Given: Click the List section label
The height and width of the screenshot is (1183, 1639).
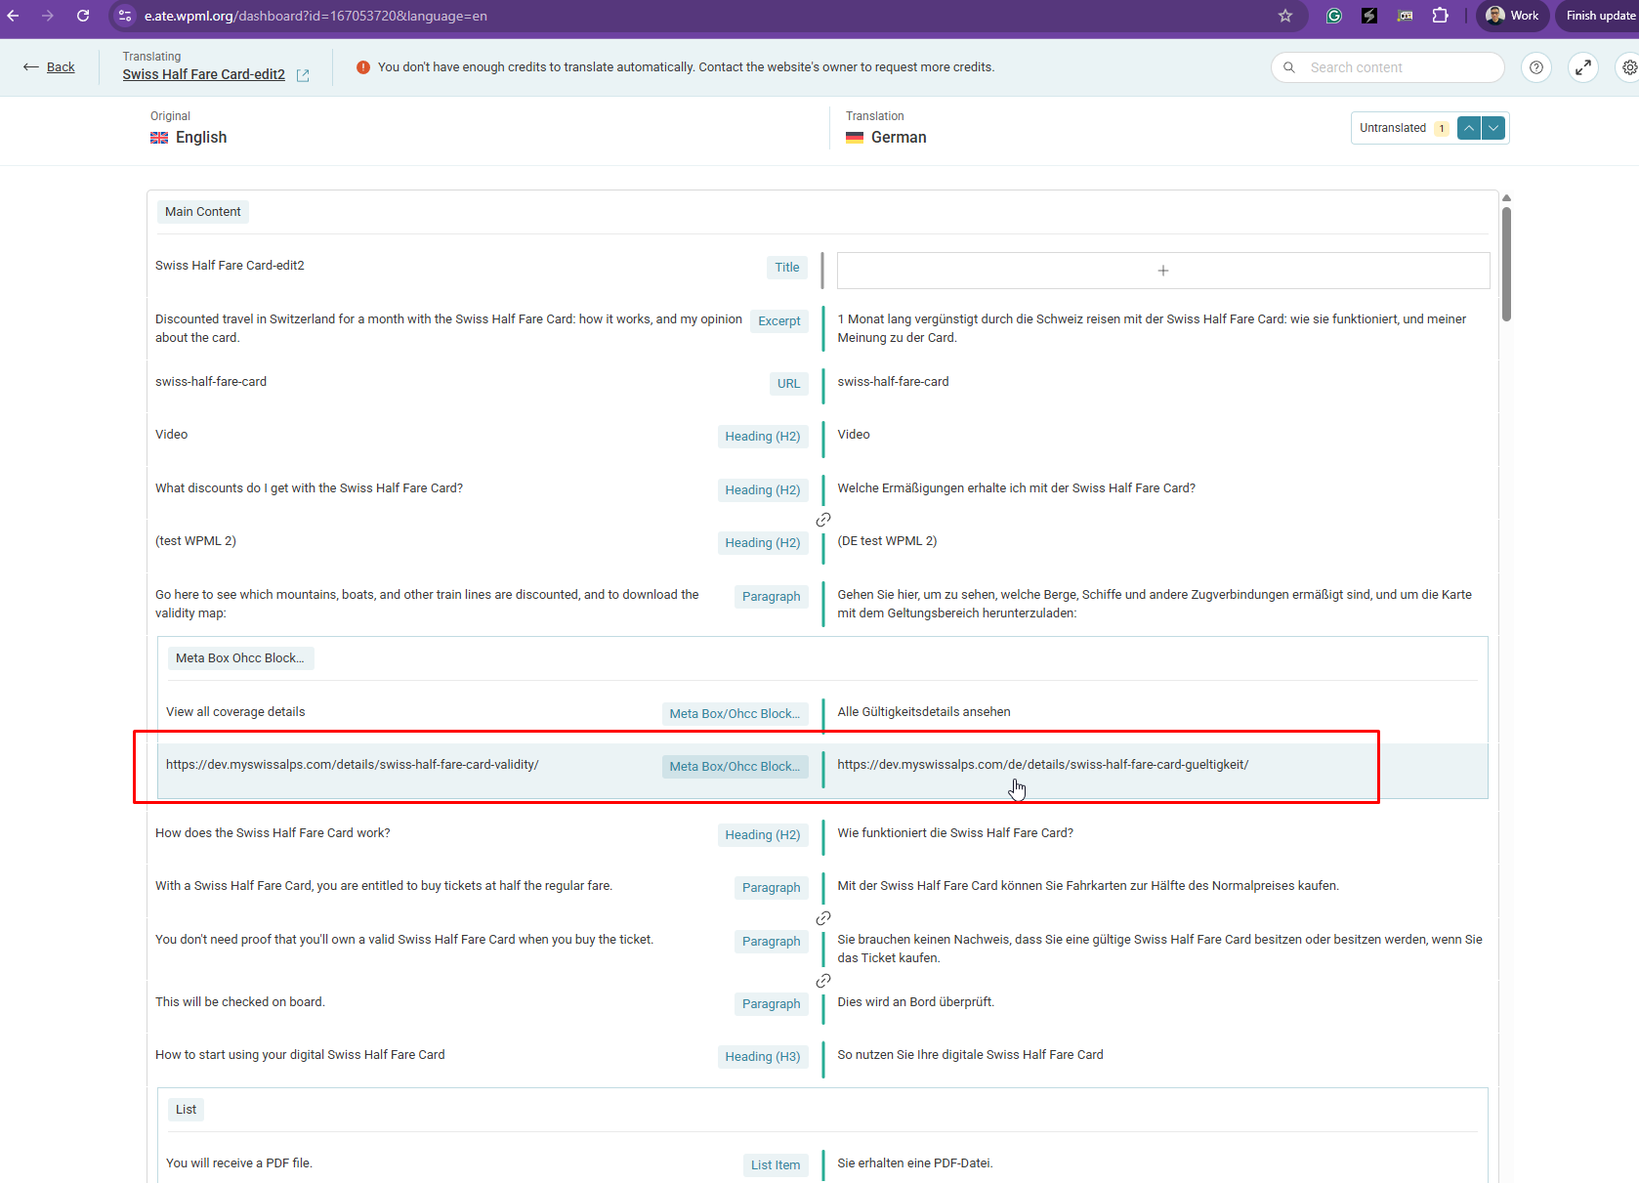Looking at the screenshot, I should click(187, 1110).
